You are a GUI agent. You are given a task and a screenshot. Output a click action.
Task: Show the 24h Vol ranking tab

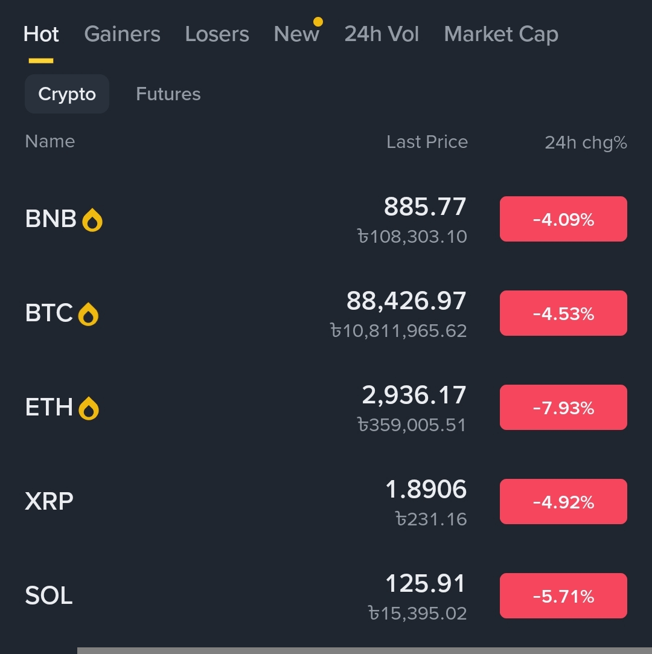(382, 34)
